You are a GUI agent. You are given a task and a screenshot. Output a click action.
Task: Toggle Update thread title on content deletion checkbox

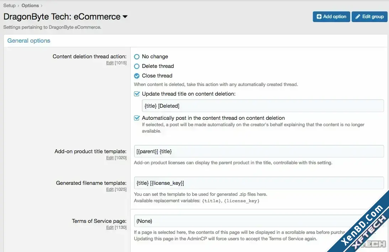[137, 94]
